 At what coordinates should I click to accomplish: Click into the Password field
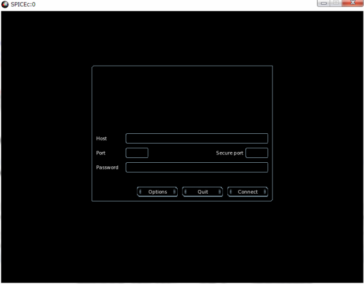196,168
